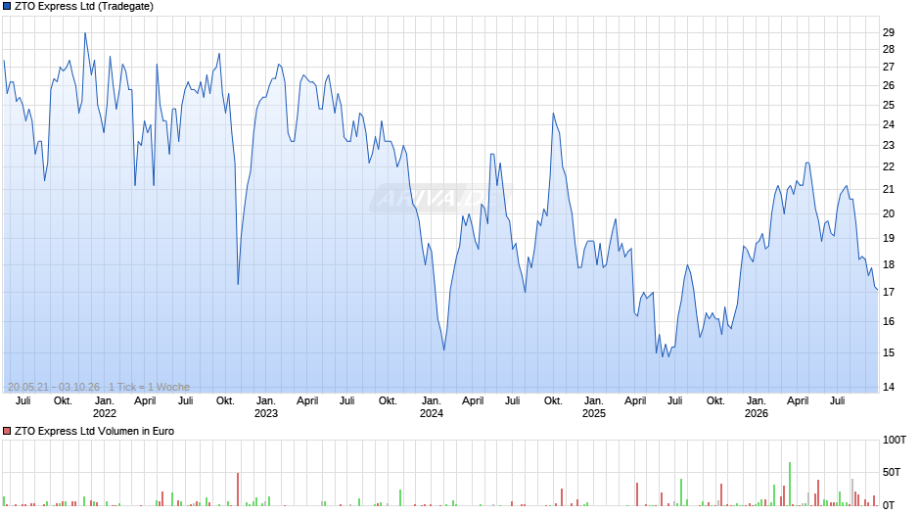920x515 pixels.
Task: Click the price peak near 29 in late 2021
Action: click(85, 33)
